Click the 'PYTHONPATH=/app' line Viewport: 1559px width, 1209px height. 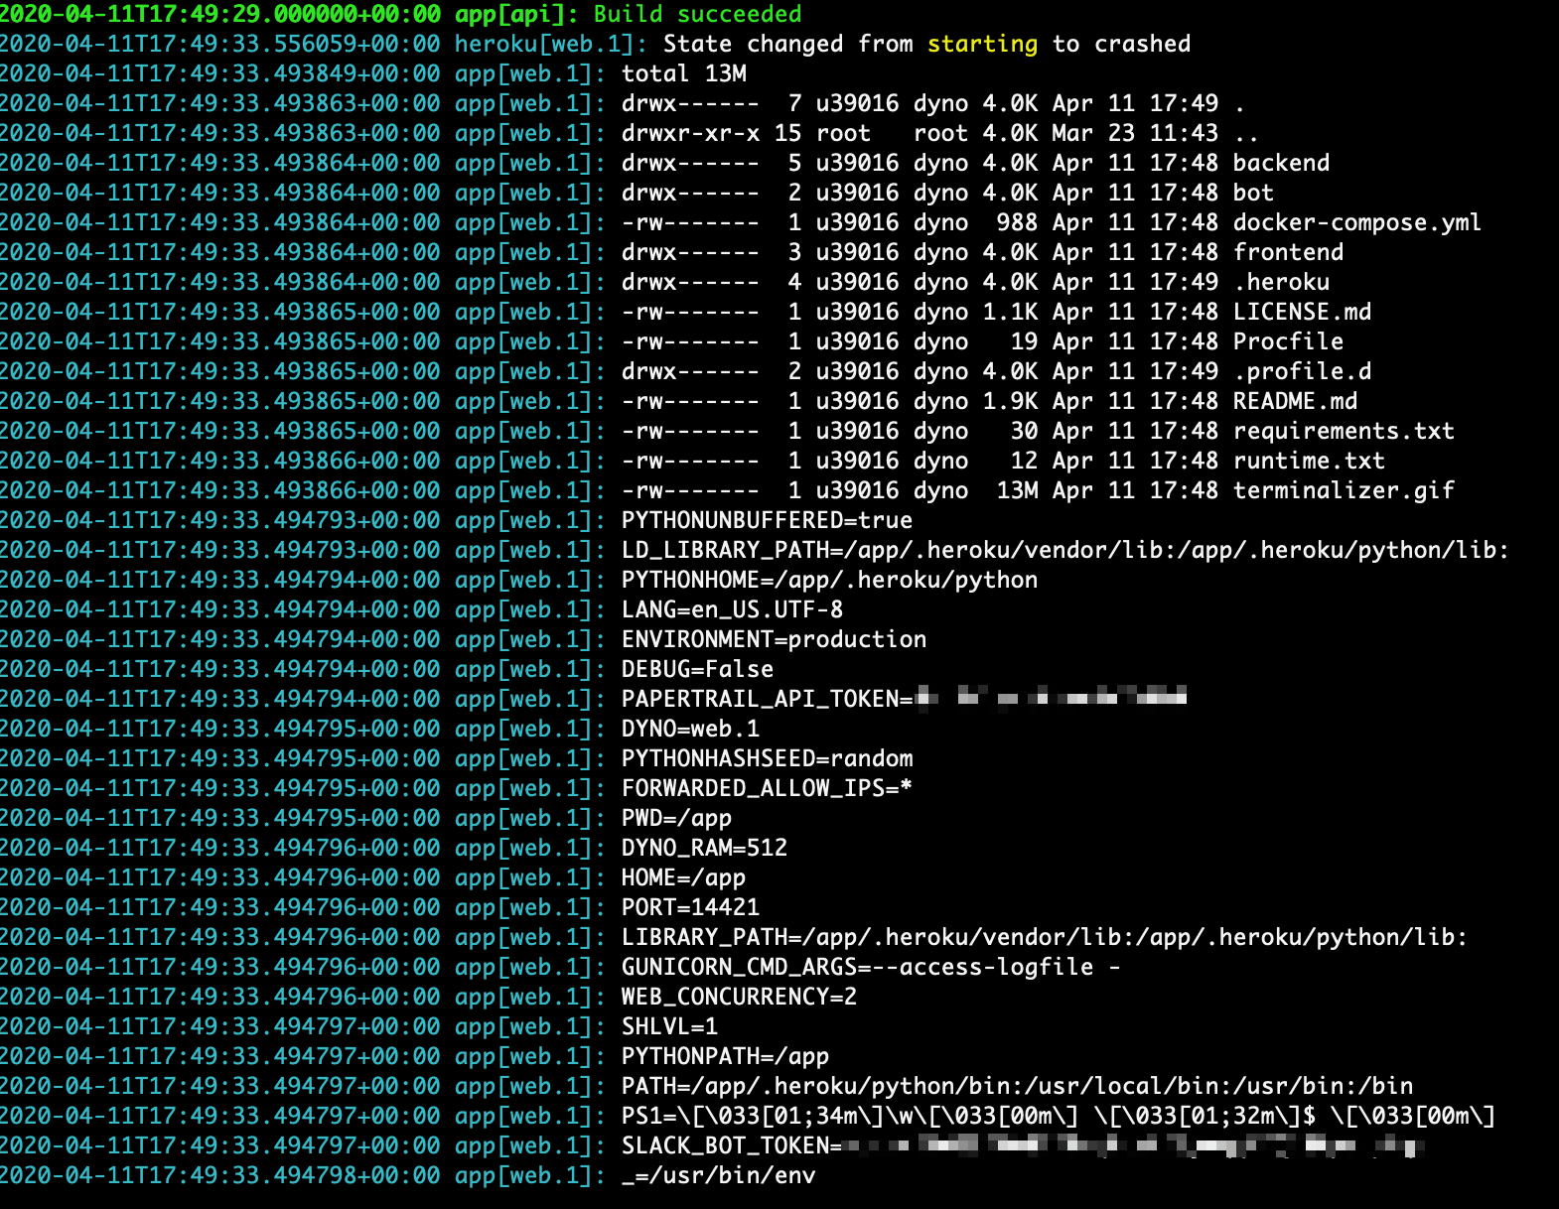[725, 1056]
